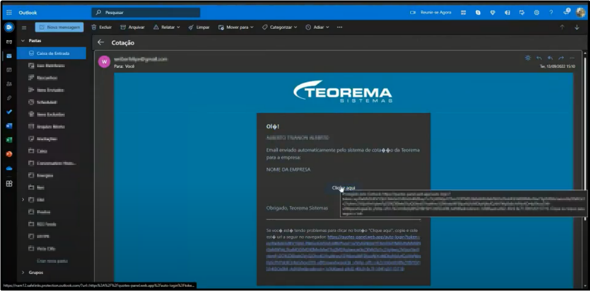Click the quotes-panel.web.app auto-login link
The height and width of the screenshot is (291, 590).
coord(373,237)
